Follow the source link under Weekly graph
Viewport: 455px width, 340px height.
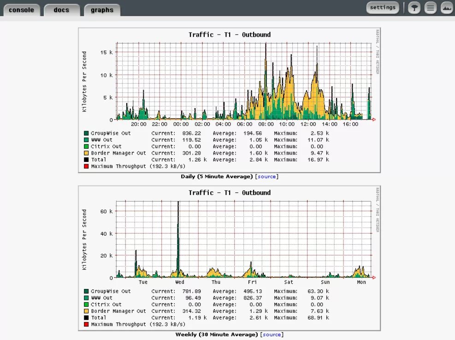coord(272,334)
